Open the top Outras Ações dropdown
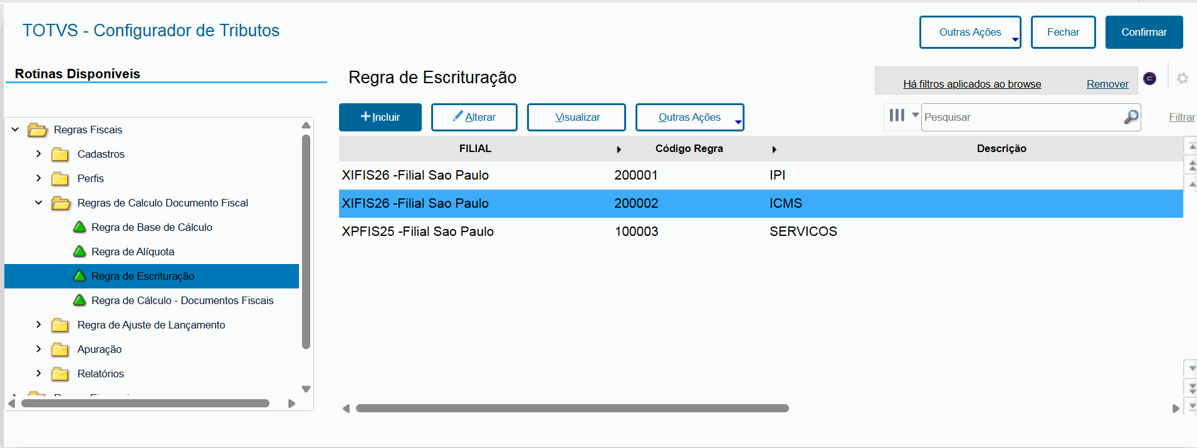Screen dimensions: 1197x448 (x=970, y=33)
